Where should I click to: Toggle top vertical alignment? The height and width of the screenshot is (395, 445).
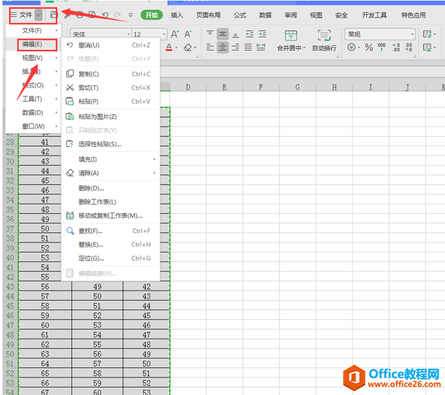pos(209,34)
